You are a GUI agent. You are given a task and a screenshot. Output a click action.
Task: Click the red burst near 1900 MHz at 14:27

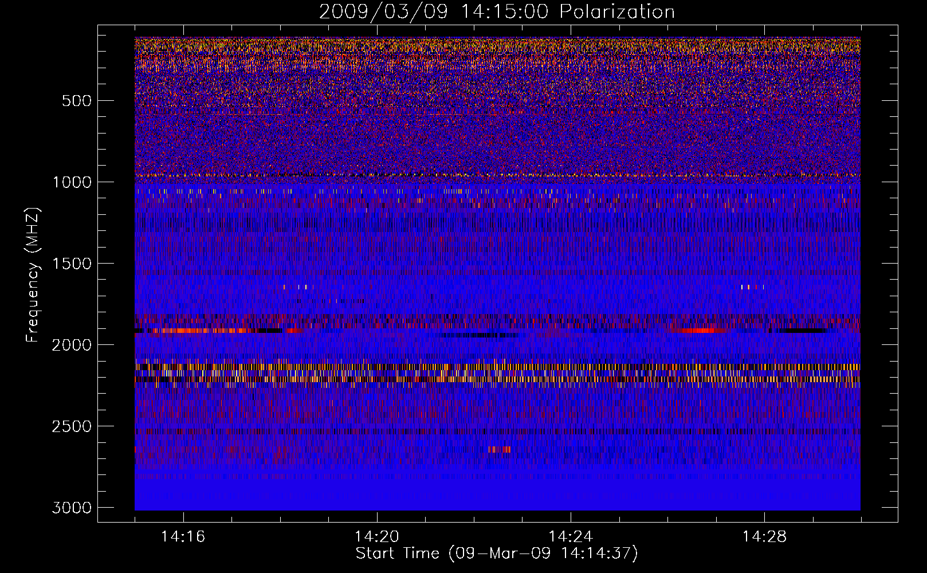(698, 331)
